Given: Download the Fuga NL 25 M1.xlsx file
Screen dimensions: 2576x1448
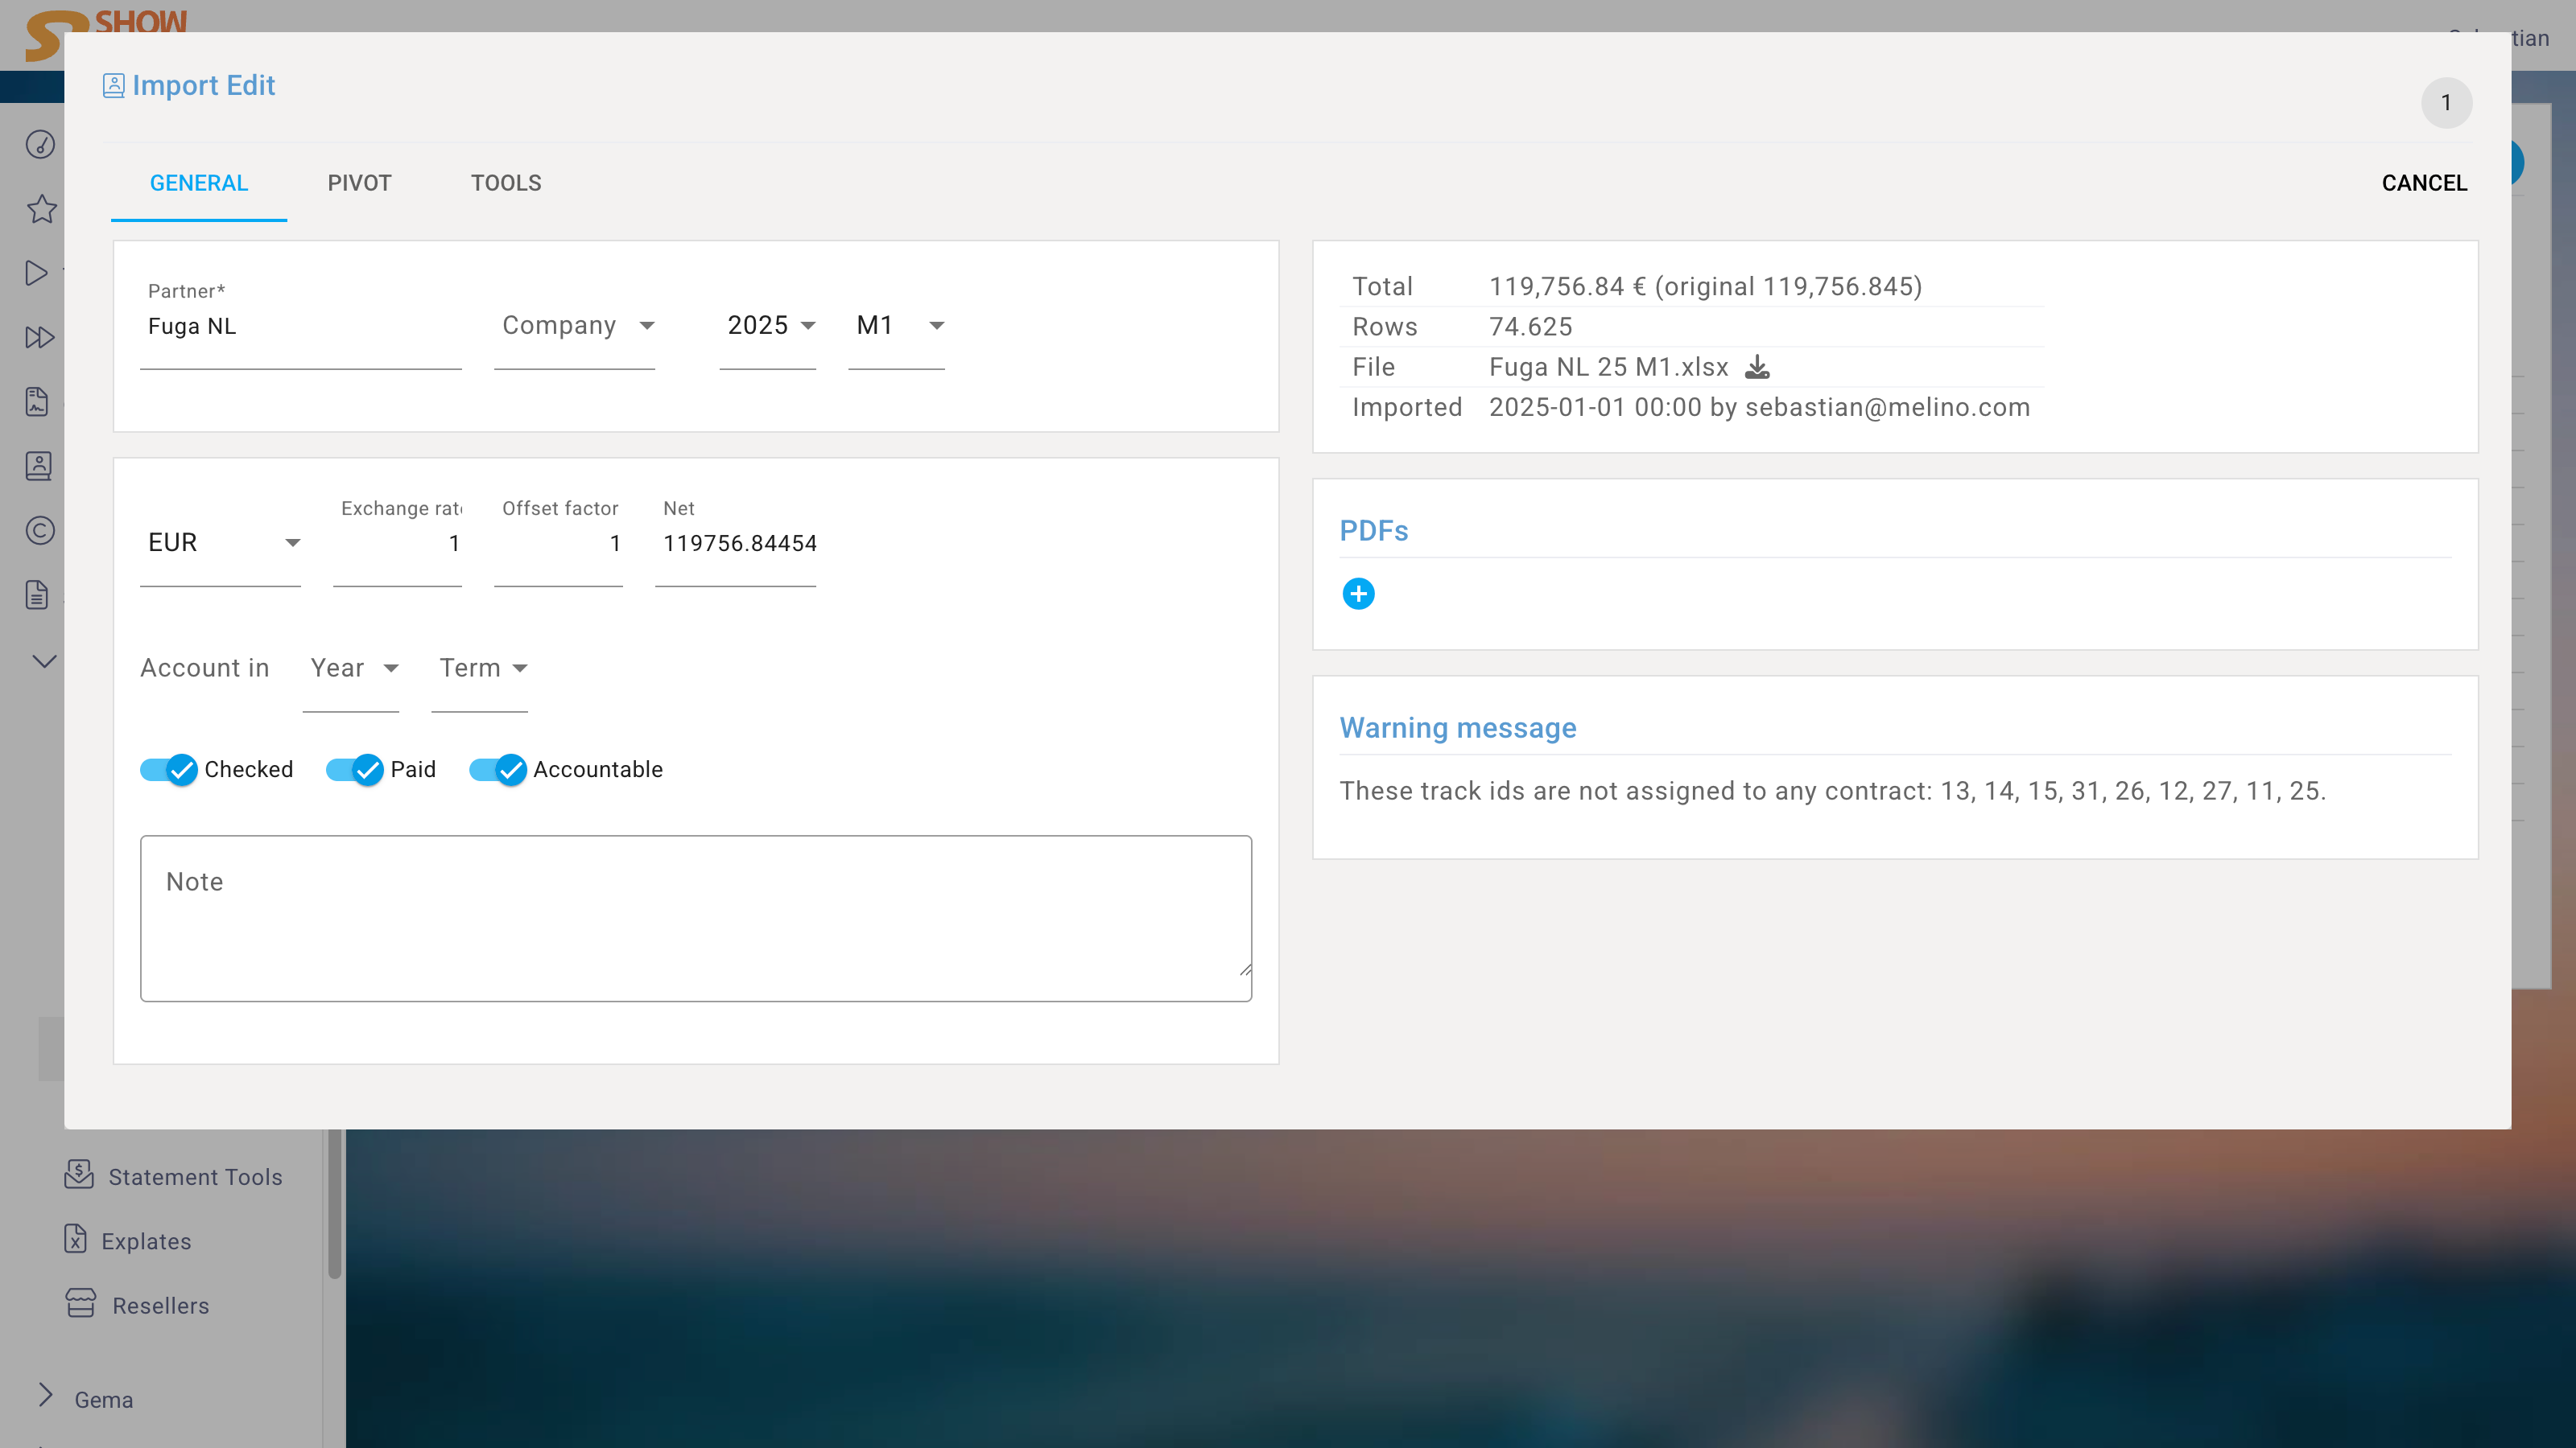Looking at the screenshot, I should 1757,368.
